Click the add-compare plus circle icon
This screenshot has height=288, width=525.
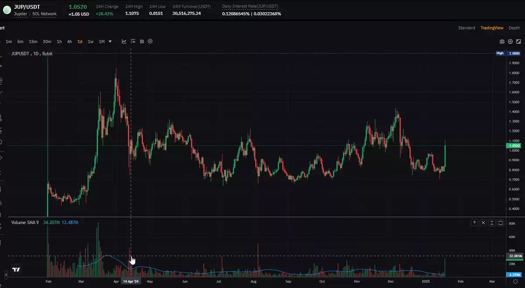(150, 42)
